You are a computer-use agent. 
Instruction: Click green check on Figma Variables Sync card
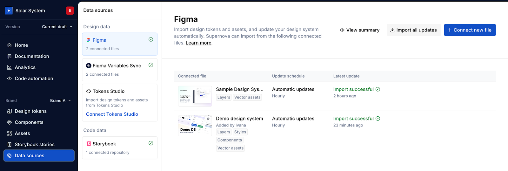[x=151, y=65]
